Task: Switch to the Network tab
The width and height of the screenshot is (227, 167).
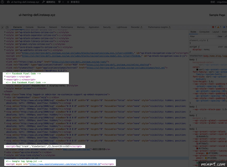Action: tap(53, 27)
